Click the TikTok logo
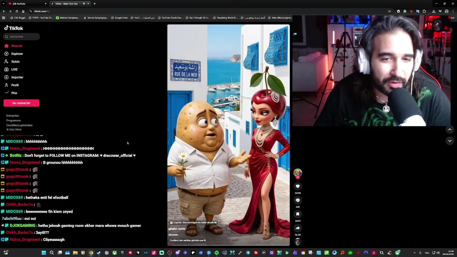Screen dimensions: 457x257 click(14, 28)
